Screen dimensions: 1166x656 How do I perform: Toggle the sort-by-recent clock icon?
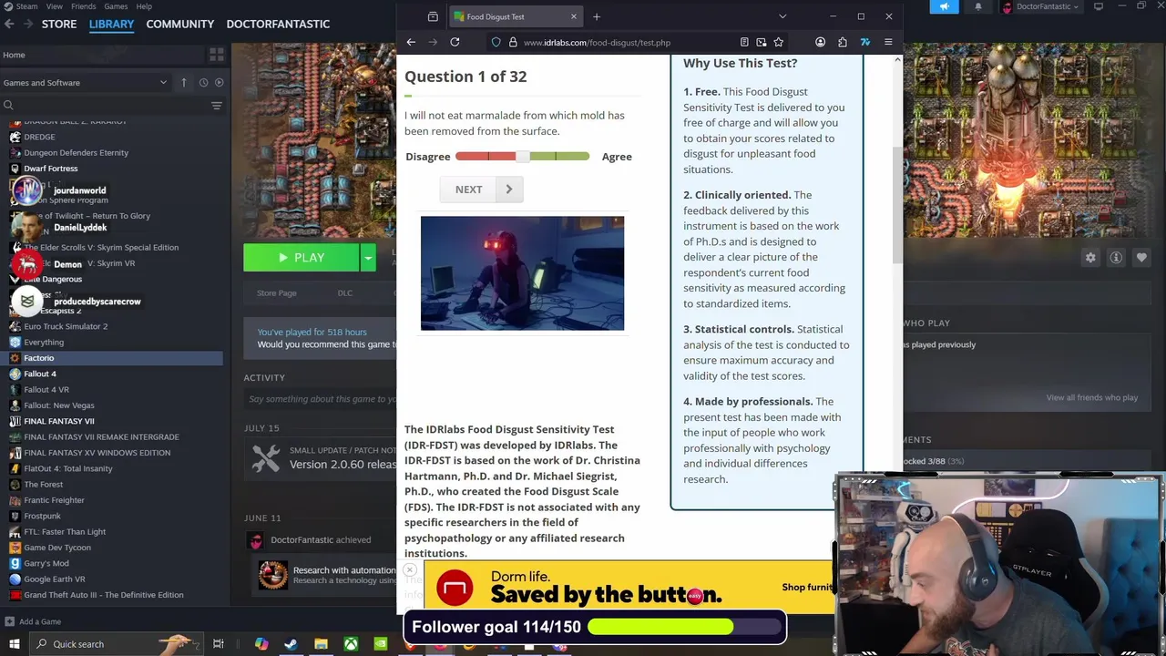203,83
